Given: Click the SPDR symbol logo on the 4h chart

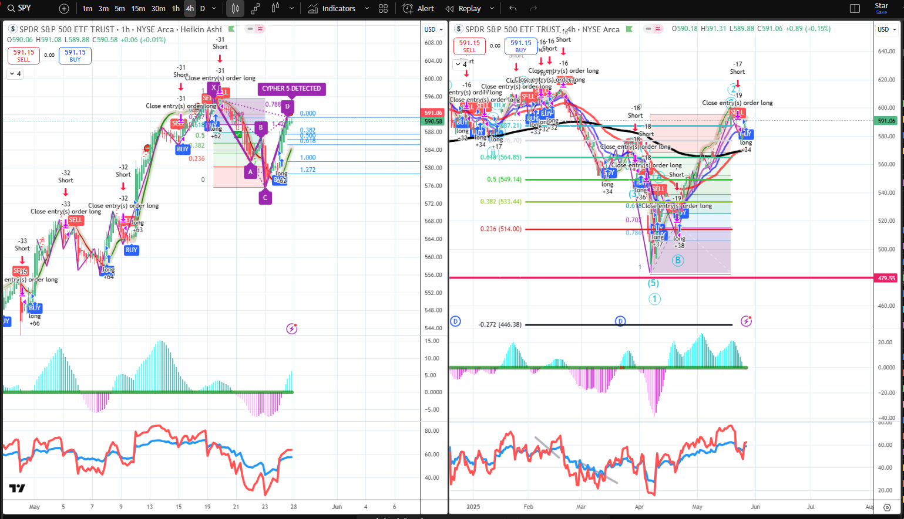Looking at the screenshot, I should coord(459,29).
